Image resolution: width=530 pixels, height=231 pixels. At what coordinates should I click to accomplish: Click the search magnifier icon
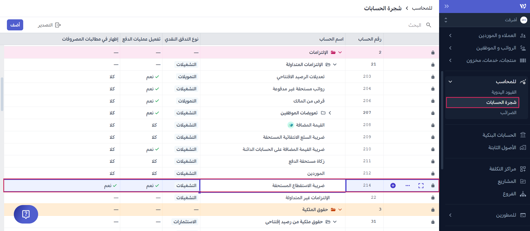(x=429, y=25)
